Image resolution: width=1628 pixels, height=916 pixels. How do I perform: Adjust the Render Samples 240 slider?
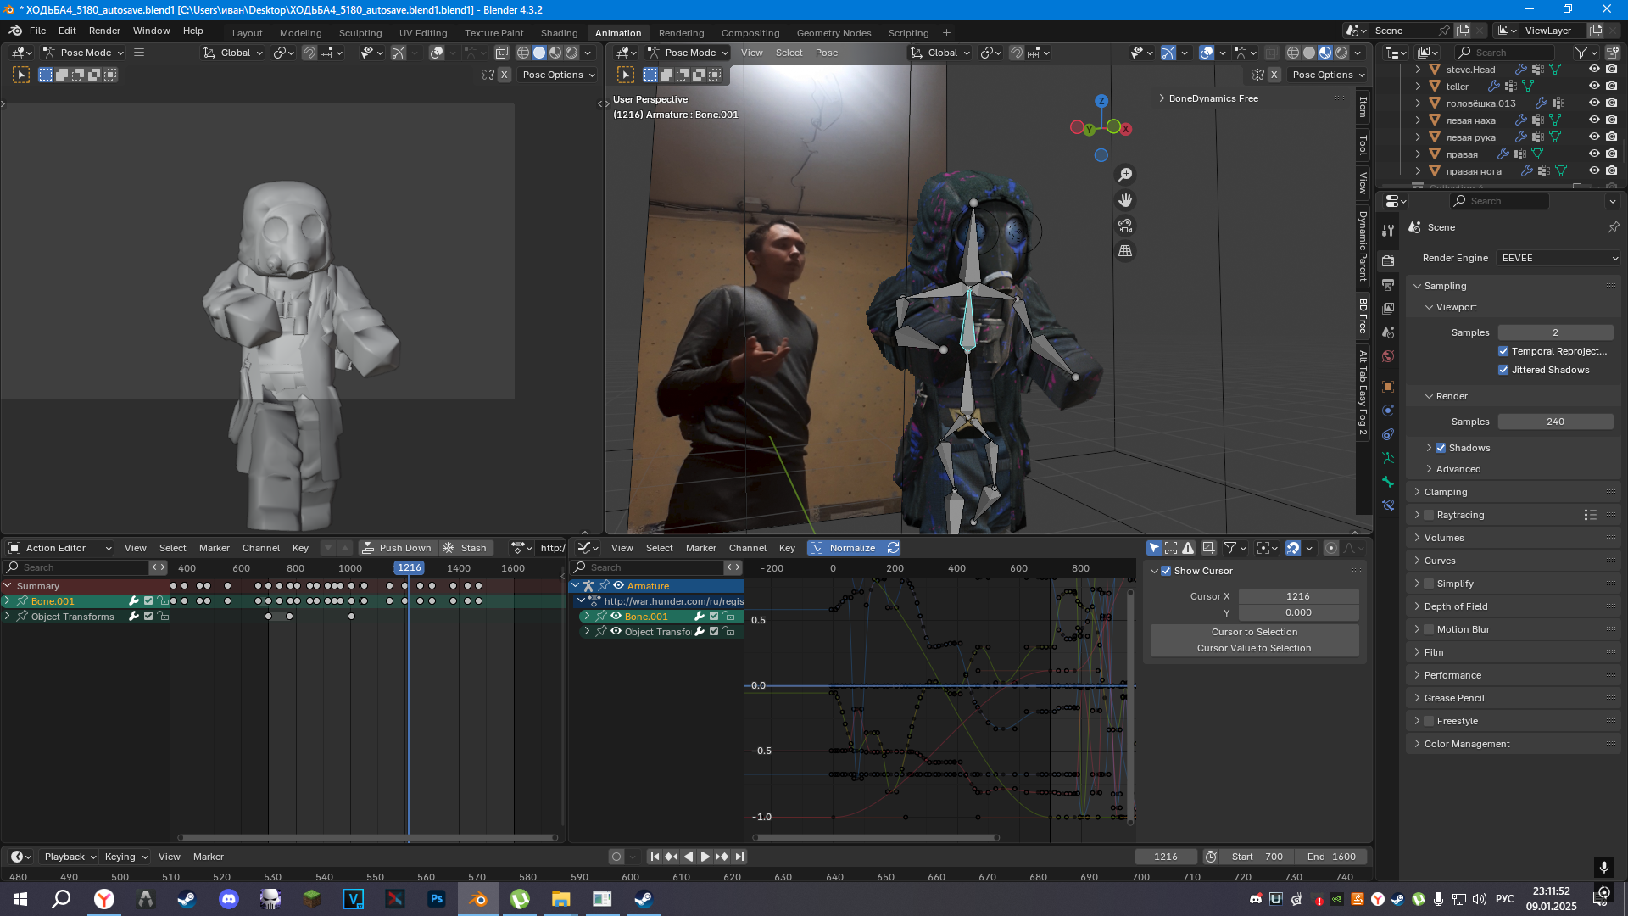pyautogui.click(x=1555, y=422)
